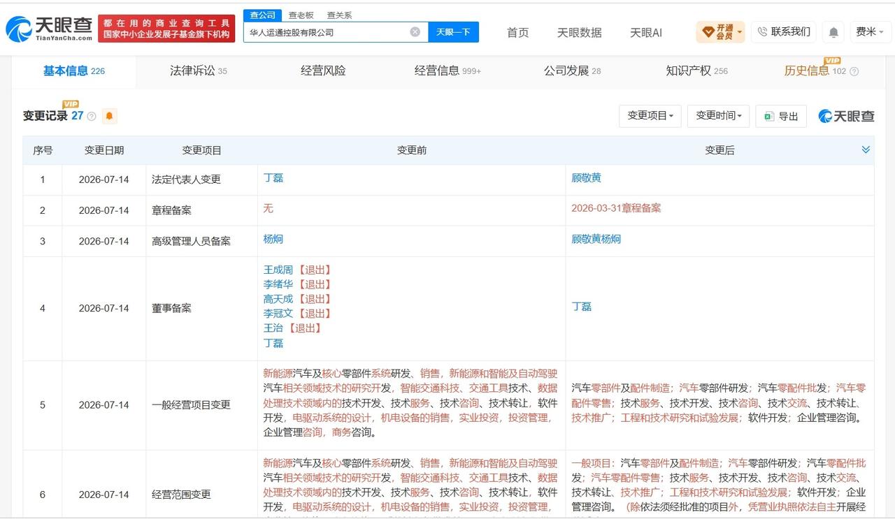Screen dimensions: 895x519
Task: Open 杨炯 link in 变更前 column
Action: click(x=273, y=239)
